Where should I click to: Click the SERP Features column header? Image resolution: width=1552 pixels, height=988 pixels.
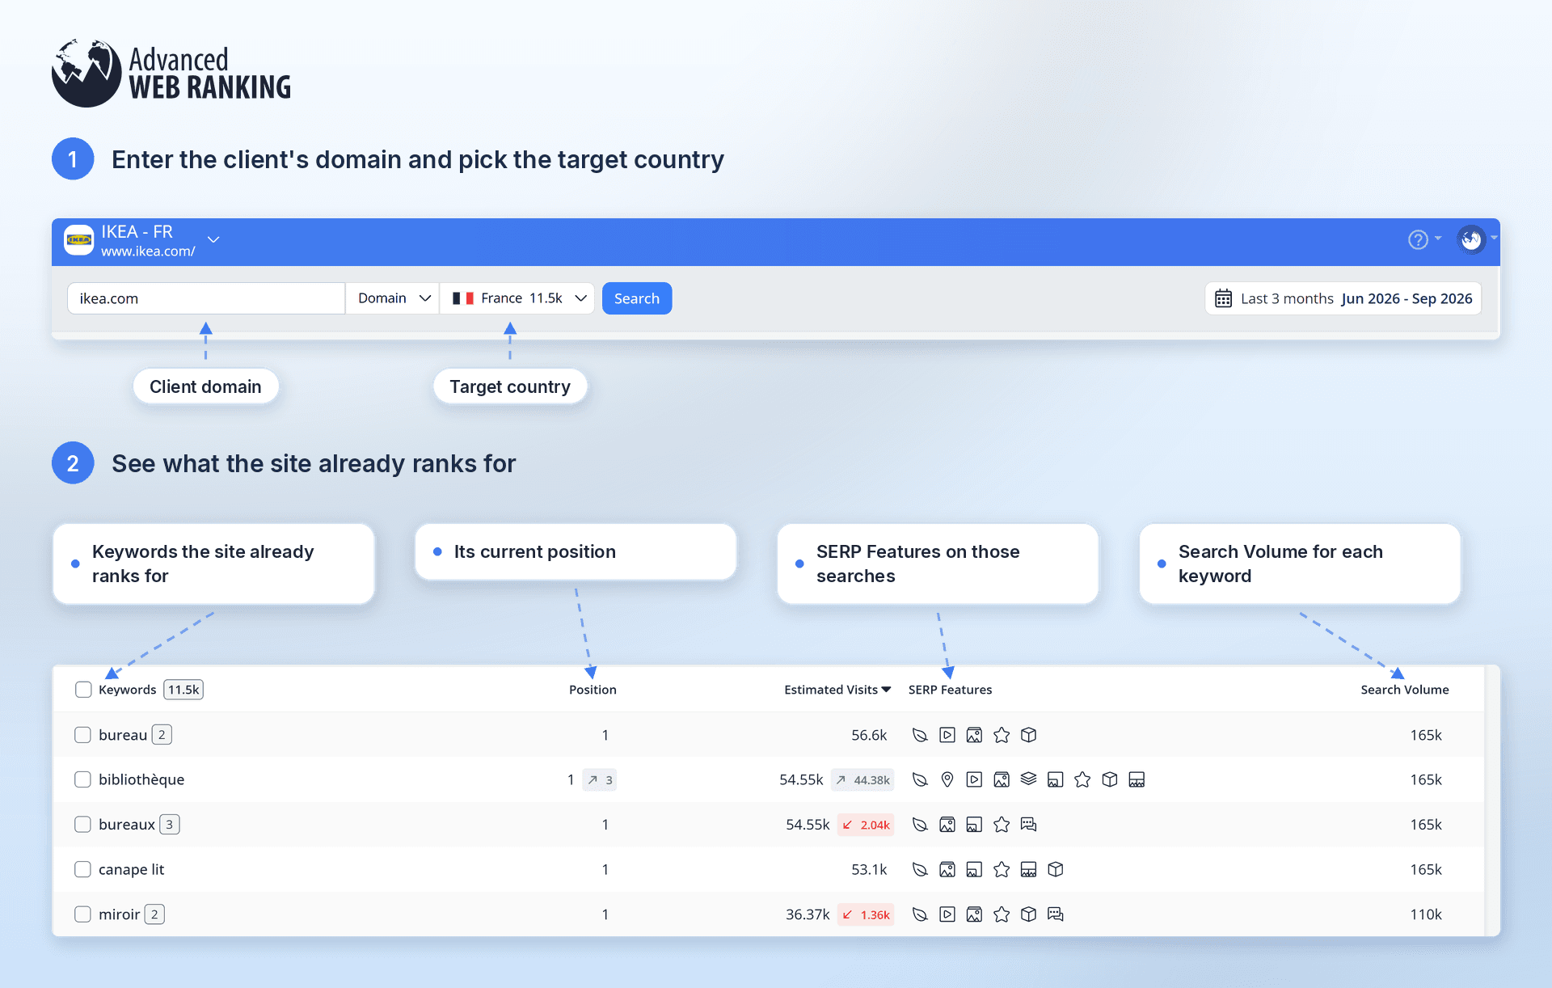(950, 690)
